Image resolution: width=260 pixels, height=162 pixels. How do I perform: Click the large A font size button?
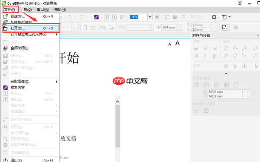pyautogui.click(x=177, y=43)
